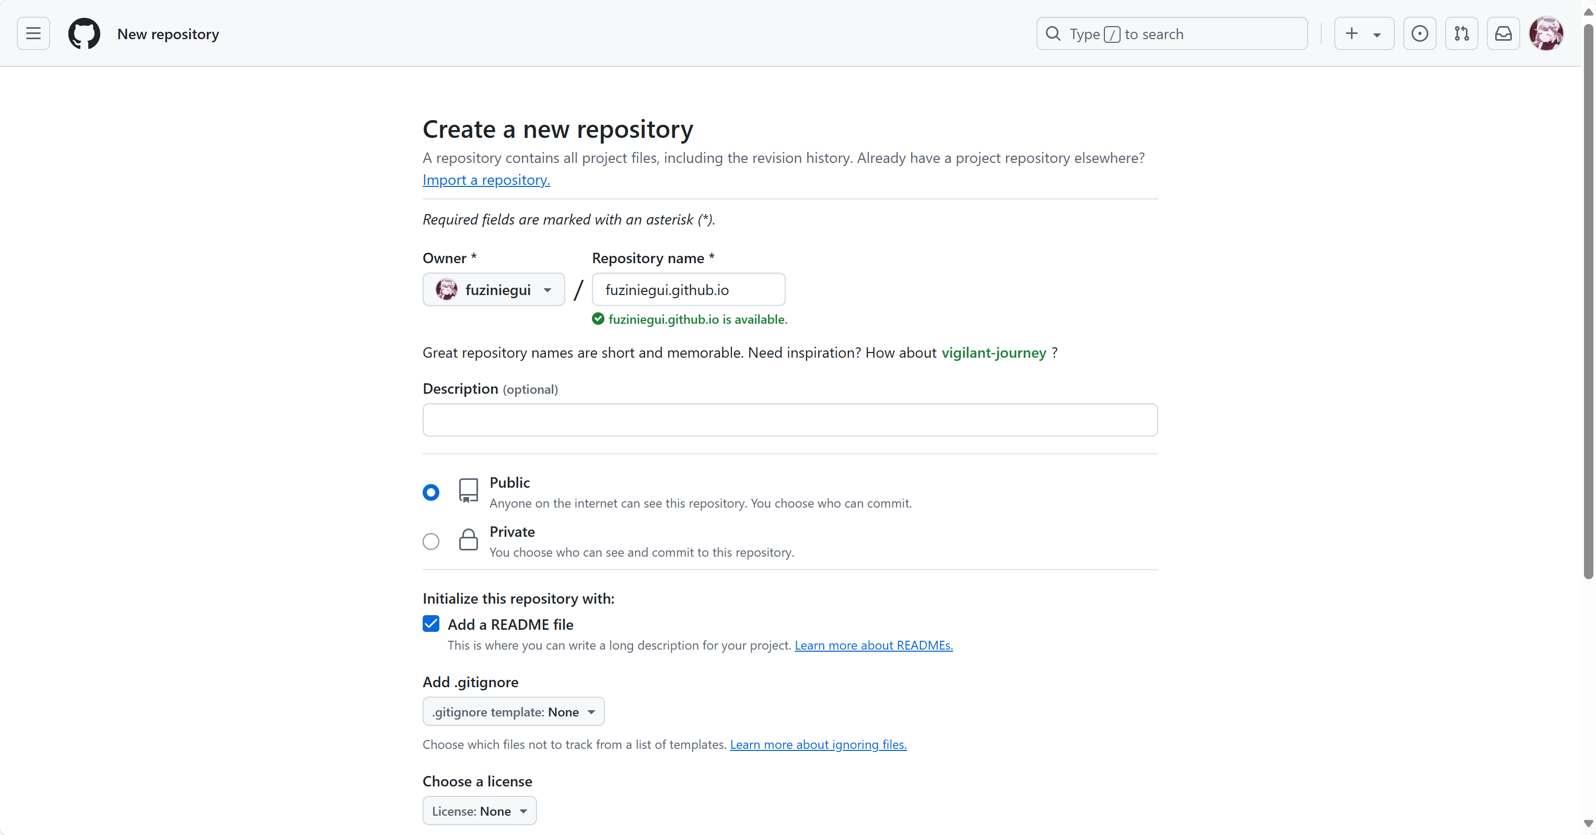The width and height of the screenshot is (1596, 835).
Task: Open the Owner fuziniegui dropdown
Action: click(x=493, y=290)
